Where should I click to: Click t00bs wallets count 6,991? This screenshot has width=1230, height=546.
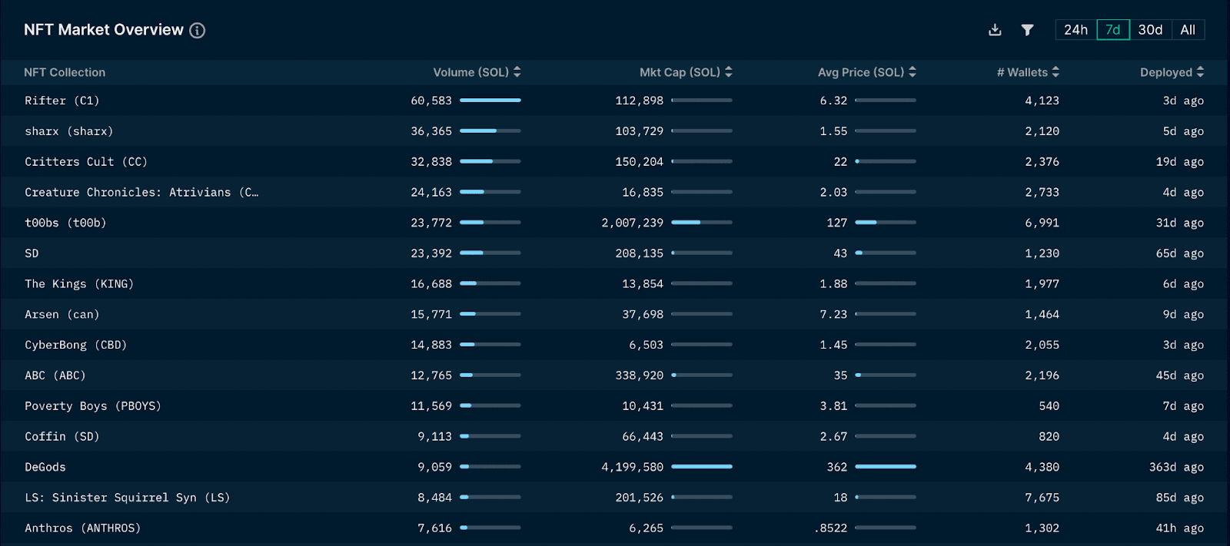point(1042,223)
